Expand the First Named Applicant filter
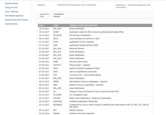 pyautogui.click(x=18, y=16)
